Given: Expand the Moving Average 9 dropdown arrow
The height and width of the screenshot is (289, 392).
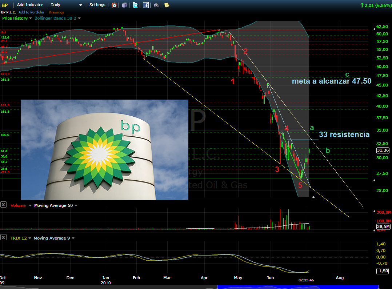Looking at the screenshot, I should pos(73,238).
